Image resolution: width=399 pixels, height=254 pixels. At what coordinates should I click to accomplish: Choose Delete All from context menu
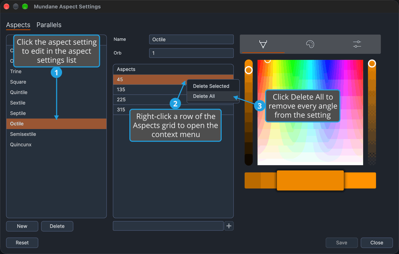(x=213, y=96)
